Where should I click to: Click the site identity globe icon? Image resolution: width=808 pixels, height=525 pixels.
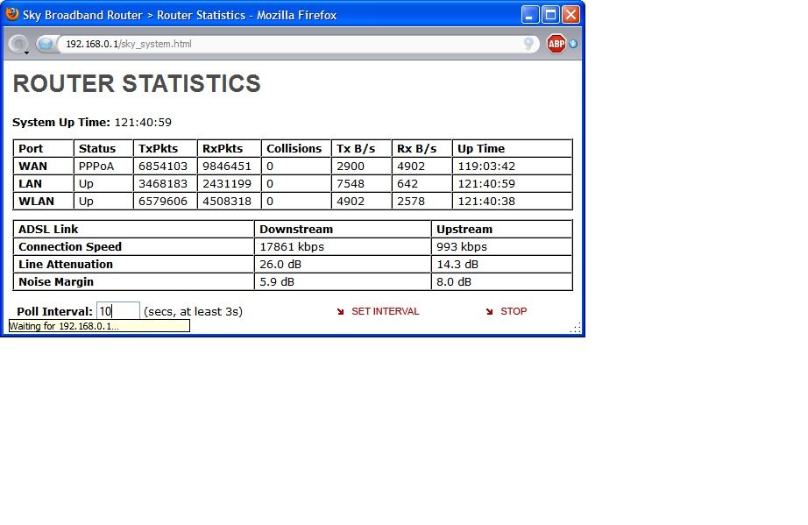pyautogui.click(x=46, y=44)
